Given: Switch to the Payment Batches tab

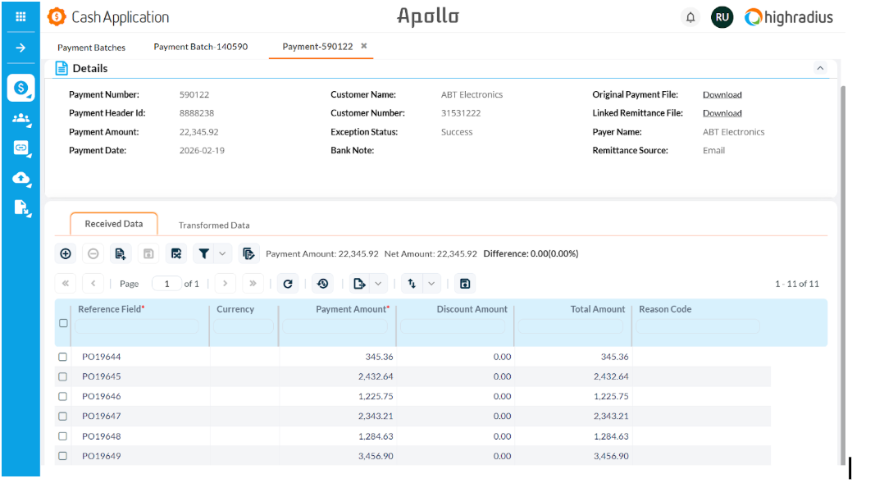Looking at the screenshot, I should point(91,48).
